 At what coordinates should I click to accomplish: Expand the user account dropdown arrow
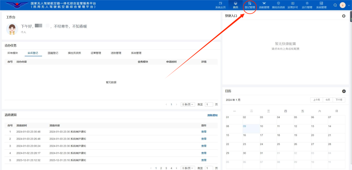[349, 5]
